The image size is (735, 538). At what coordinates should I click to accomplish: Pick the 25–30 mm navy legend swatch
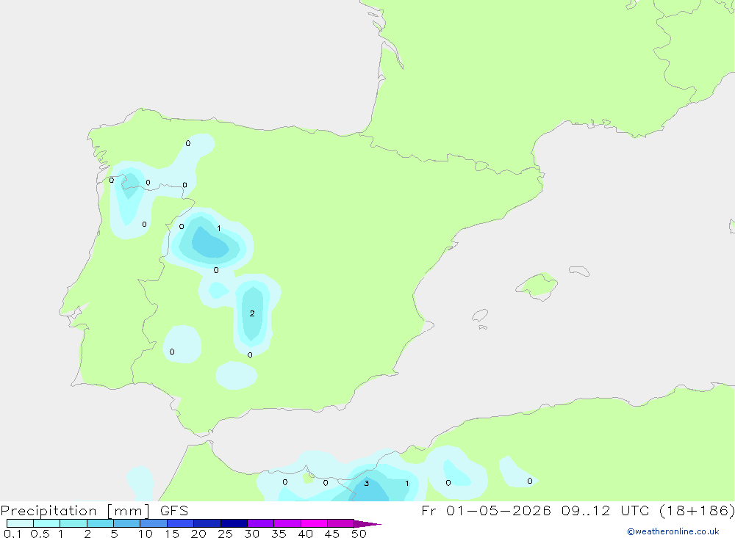point(234,523)
